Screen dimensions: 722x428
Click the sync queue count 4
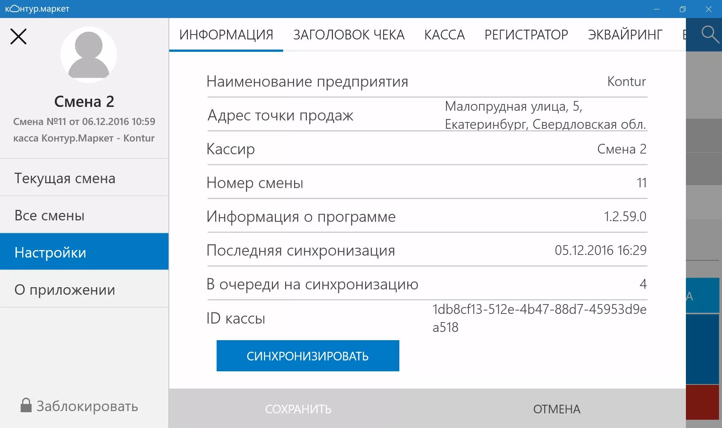coord(643,284)
